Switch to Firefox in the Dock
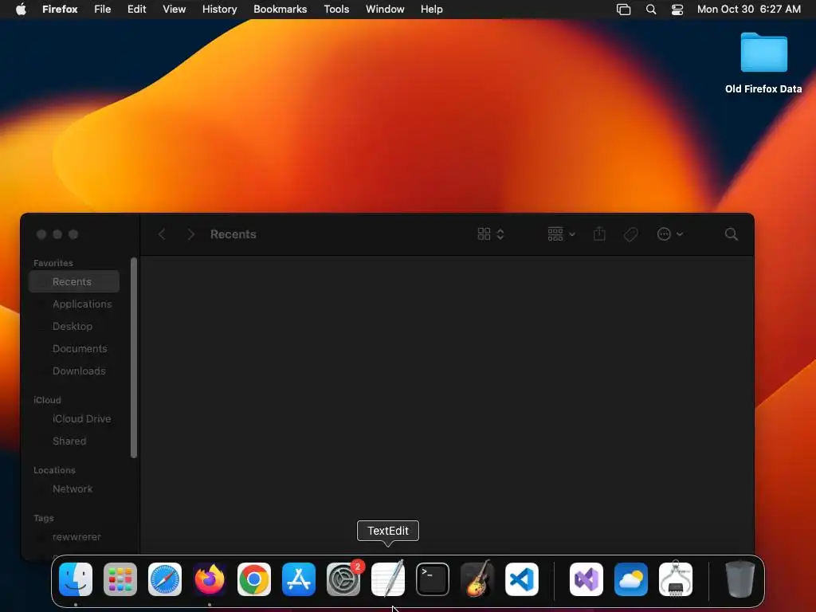816x612 pixels. (x=210, y=579)
